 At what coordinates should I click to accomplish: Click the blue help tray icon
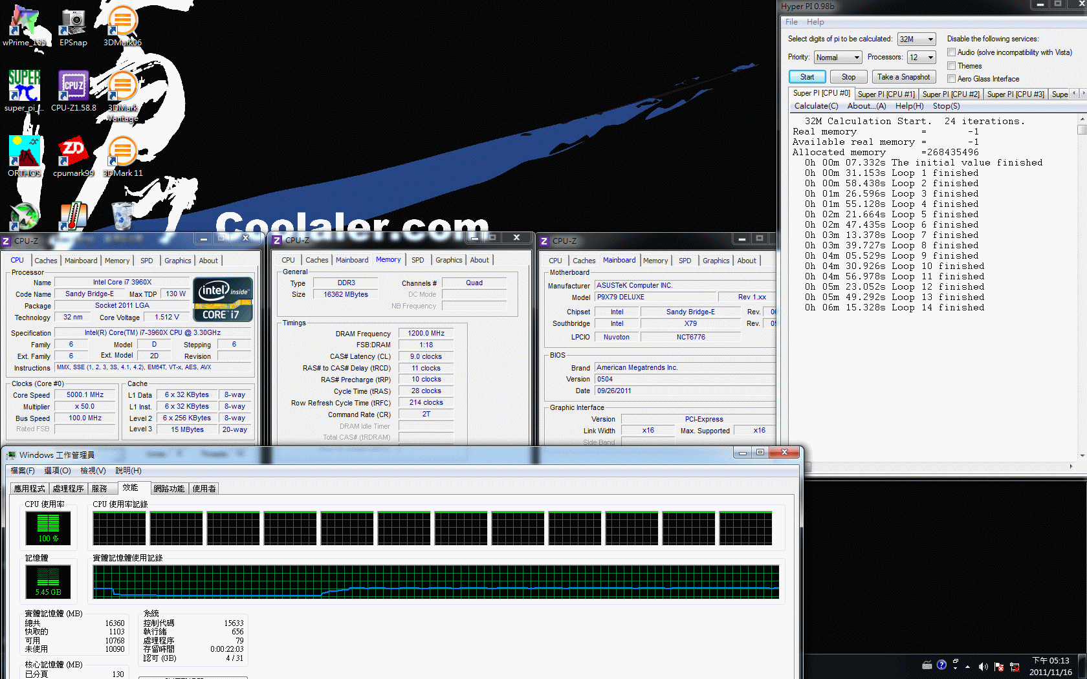(x=941, y=665)
